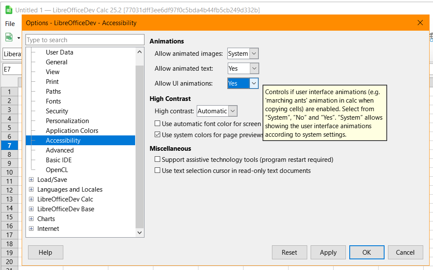The width and height of the screenshot is (433, 270).
Task: Enable text selection cursor in read-only documents
Action: pos(157,170)
